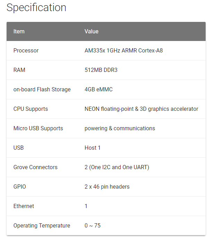
Task: Select the Grove Connectors label
Action: click(35, 167)
